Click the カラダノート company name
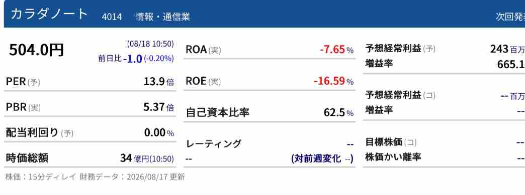525x195 pixels. coord(49,15)
